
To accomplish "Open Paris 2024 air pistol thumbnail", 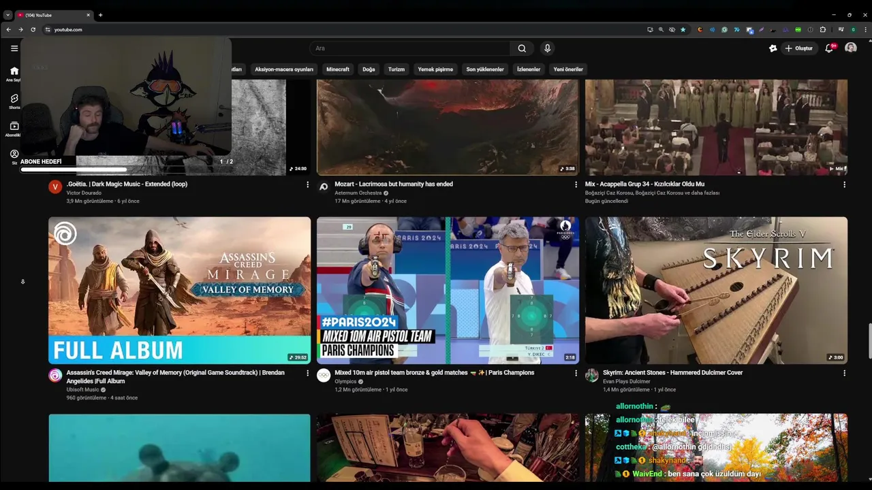I will coord(448,291).
